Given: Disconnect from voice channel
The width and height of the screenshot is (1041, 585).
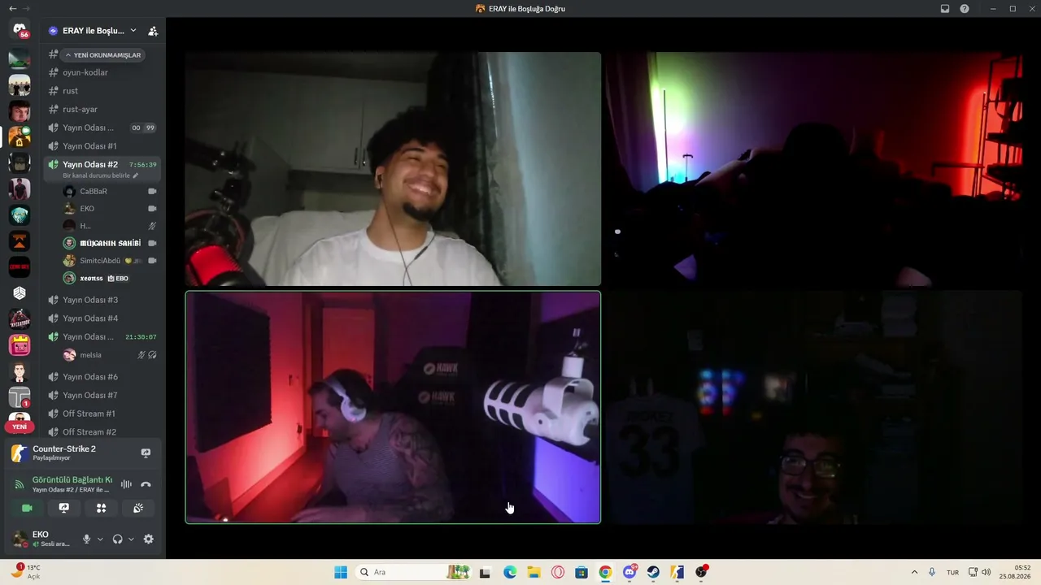Looking at the screenshot, I should click(x=146, y=484).
